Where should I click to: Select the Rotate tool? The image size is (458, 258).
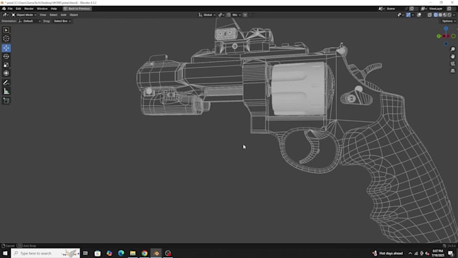[x=6, y=57]
